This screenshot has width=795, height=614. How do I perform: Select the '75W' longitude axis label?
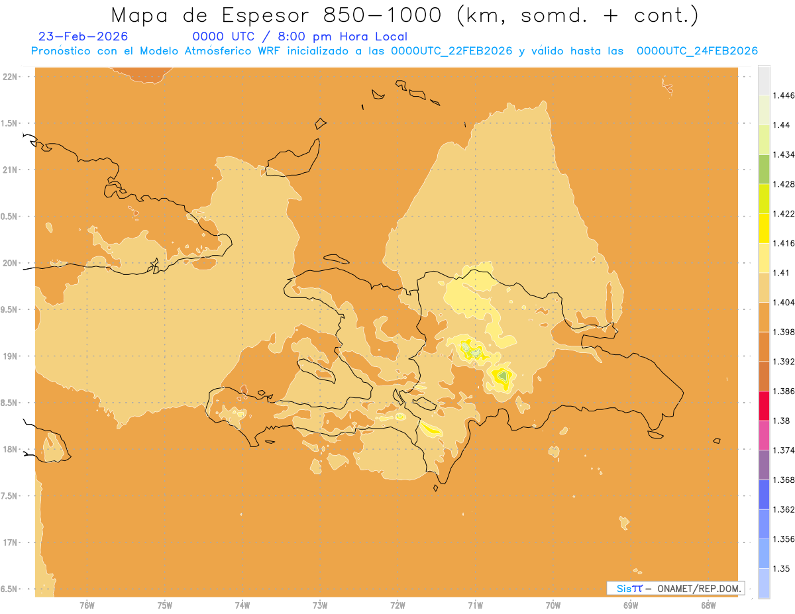[165, 605]
